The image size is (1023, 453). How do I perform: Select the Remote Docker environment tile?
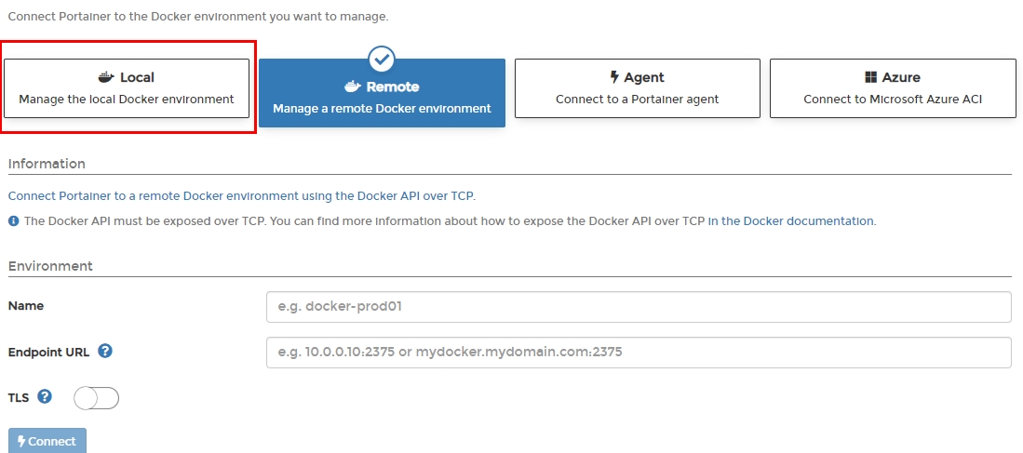pos(382,93)
